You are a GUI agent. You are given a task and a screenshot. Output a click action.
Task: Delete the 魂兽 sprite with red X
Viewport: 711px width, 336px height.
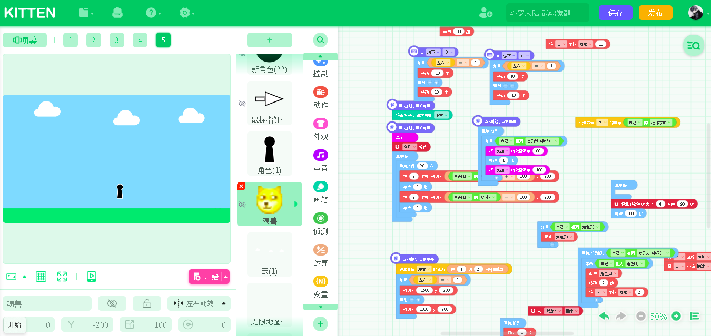click(x=241, y=186)
